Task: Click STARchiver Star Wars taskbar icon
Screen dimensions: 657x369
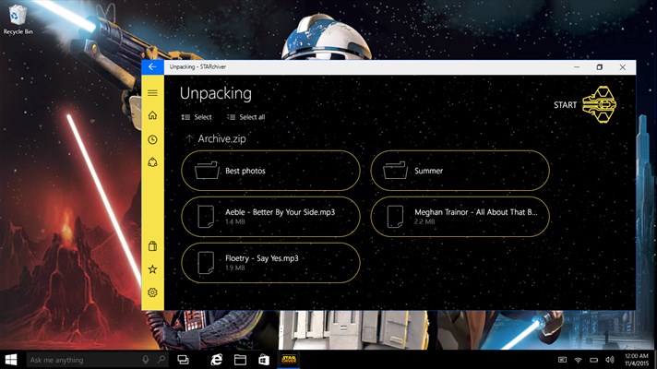Action: [x=289, y=360]
